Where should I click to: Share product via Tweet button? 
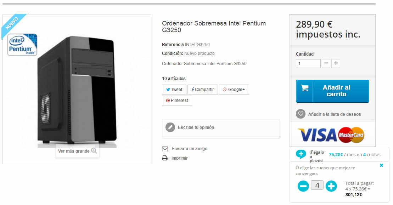174,90
